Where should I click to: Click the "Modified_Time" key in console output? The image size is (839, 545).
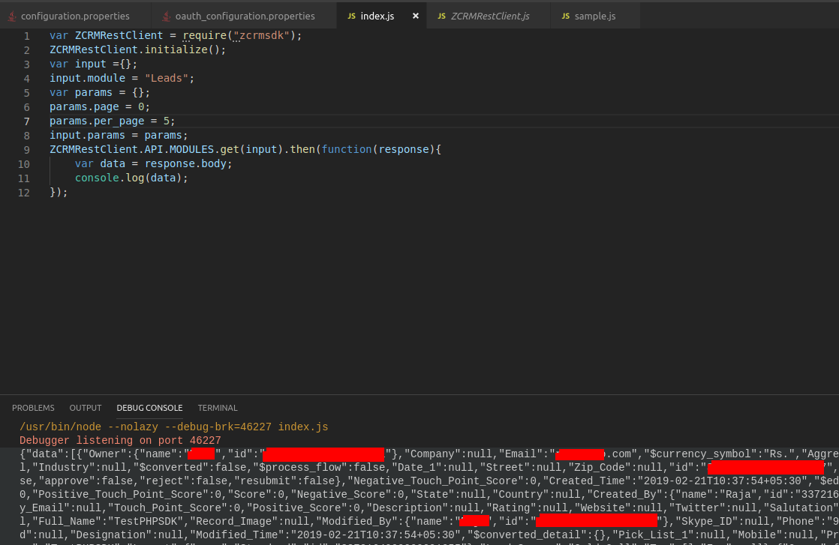240,535
